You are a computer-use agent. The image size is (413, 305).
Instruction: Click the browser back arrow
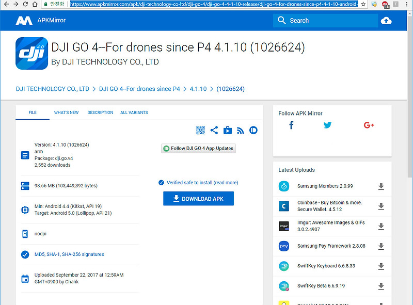click(x=6, y=4)
